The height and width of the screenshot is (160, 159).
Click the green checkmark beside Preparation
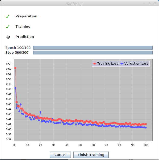click(8, 16)
